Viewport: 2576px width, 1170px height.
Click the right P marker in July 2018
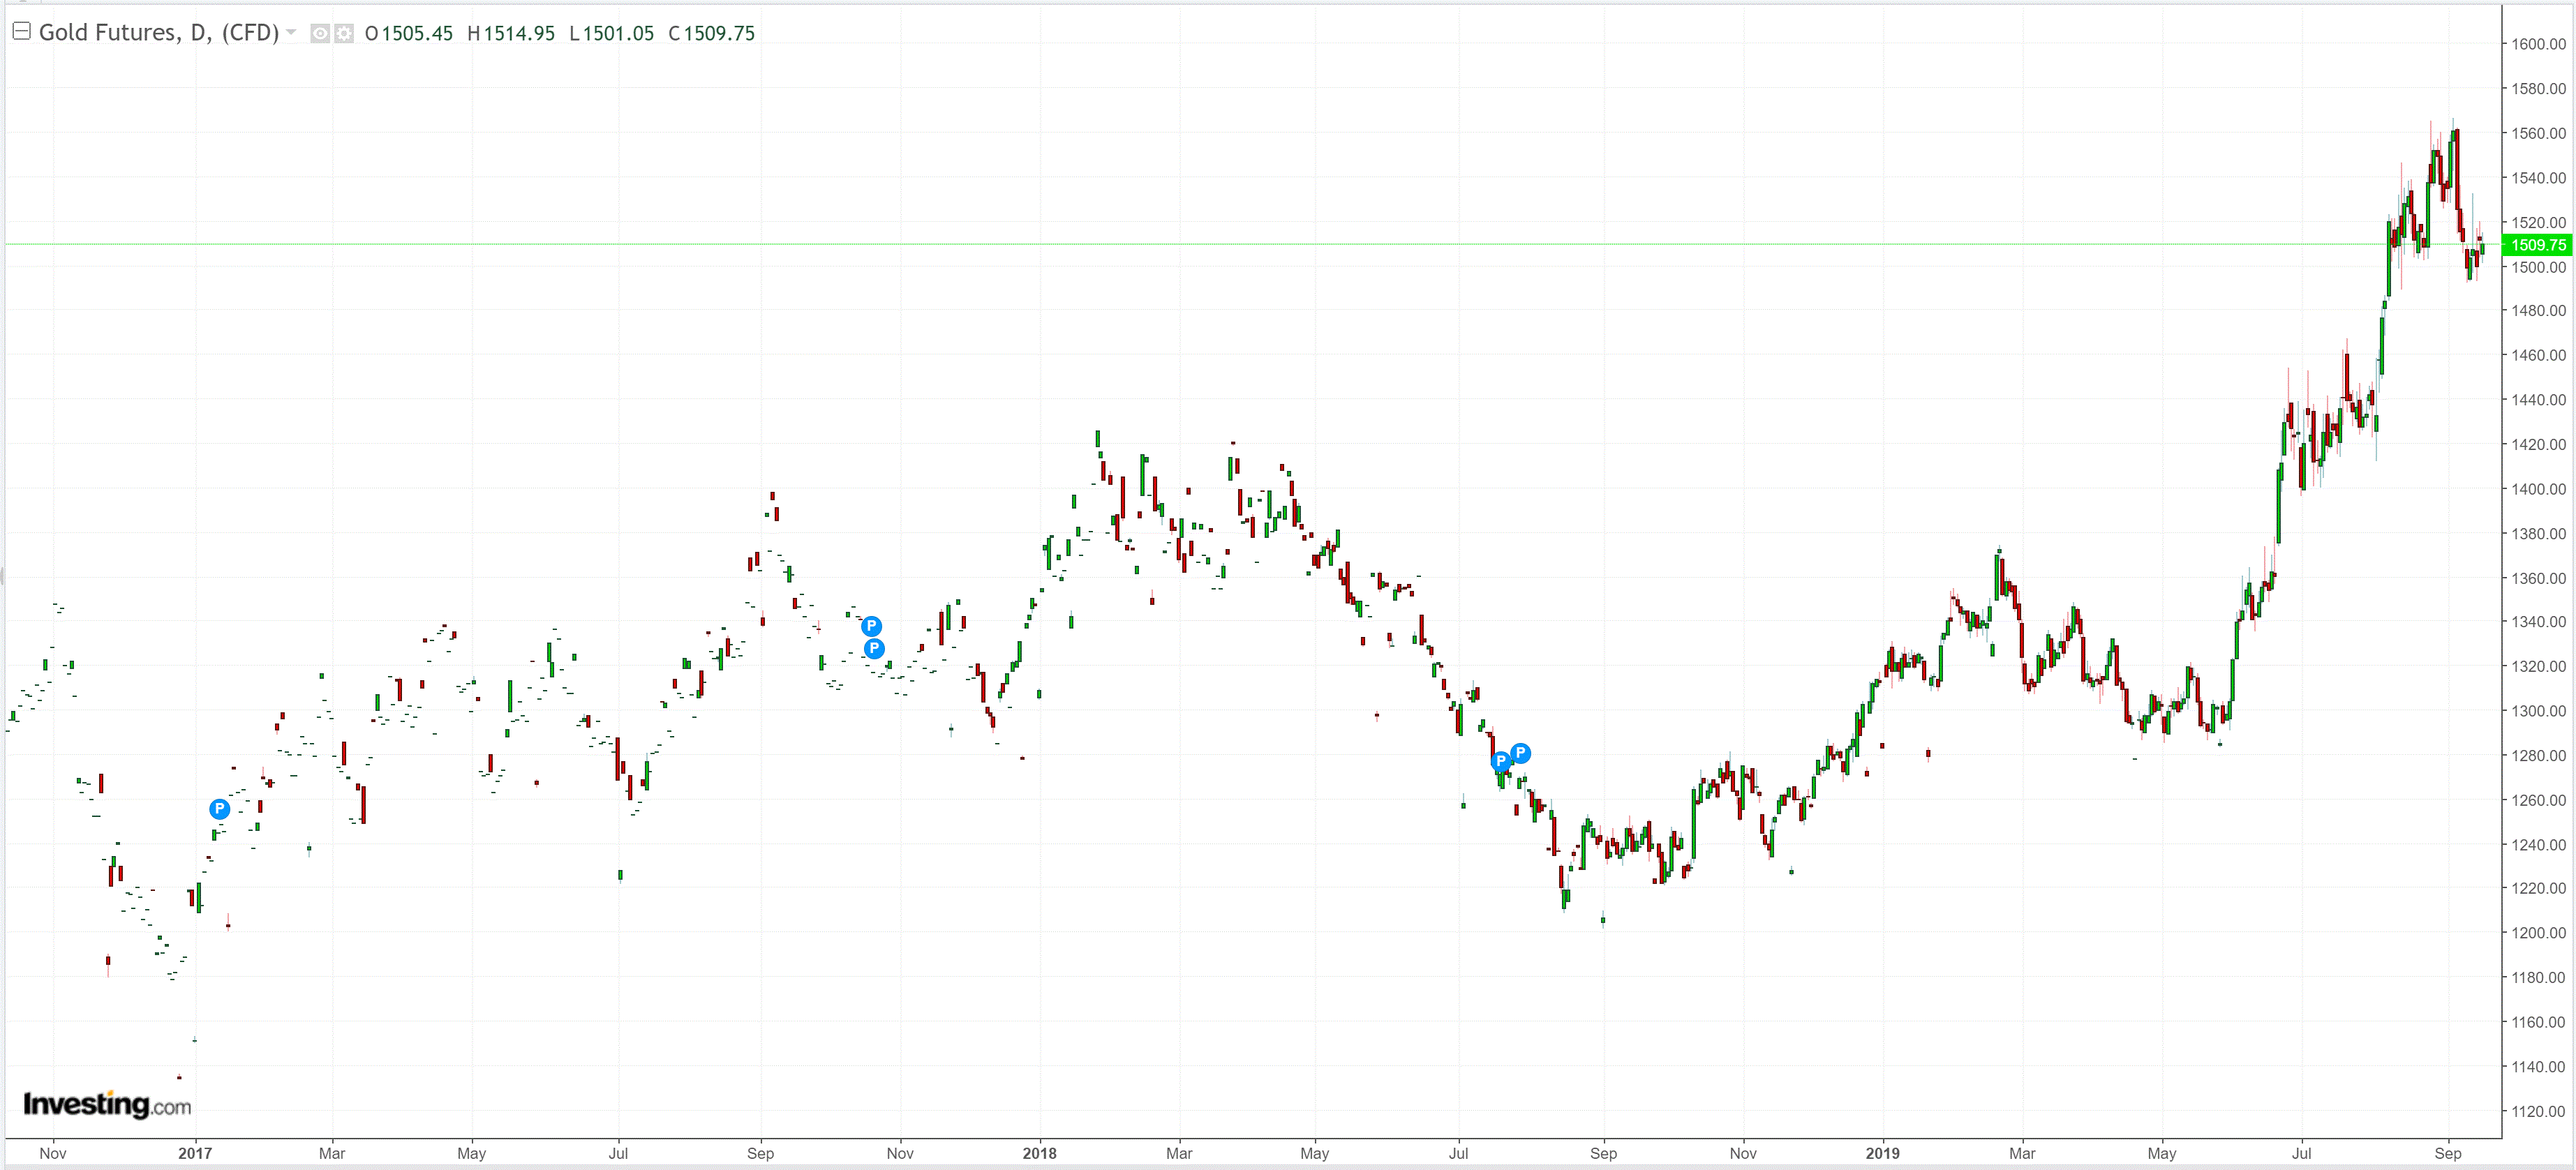pyautogui.click(x=1520, y=753)
